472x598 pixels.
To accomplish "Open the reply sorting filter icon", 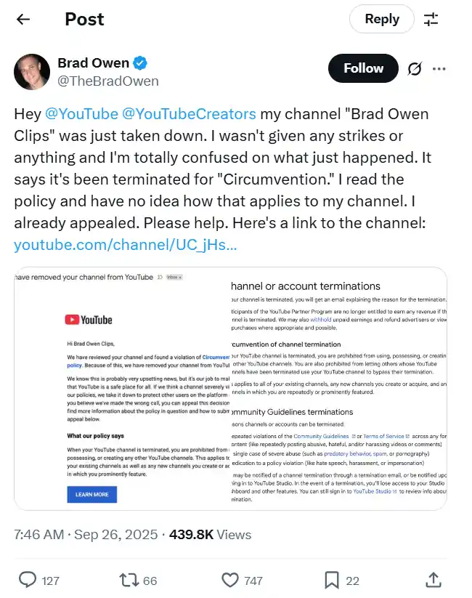I will click(431, 20).
